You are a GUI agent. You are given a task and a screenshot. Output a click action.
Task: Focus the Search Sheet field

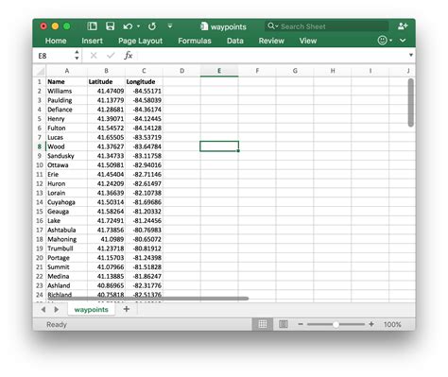[326, 26]
